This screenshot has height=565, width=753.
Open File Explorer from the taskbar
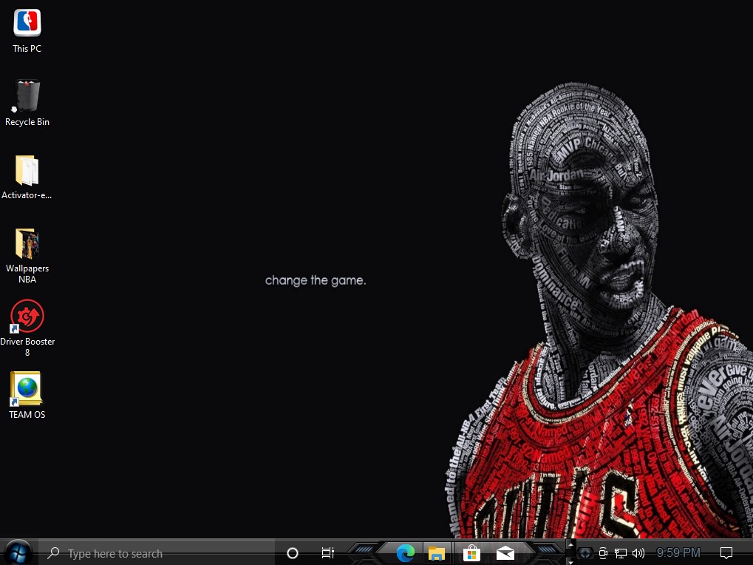click(x=437, y=553)
